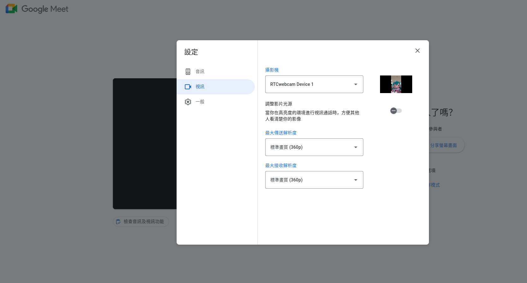Click the speaker icon beside 音訊
This screenshot has width=527, height=283.
pyautogui.click(x=188, y=72)
